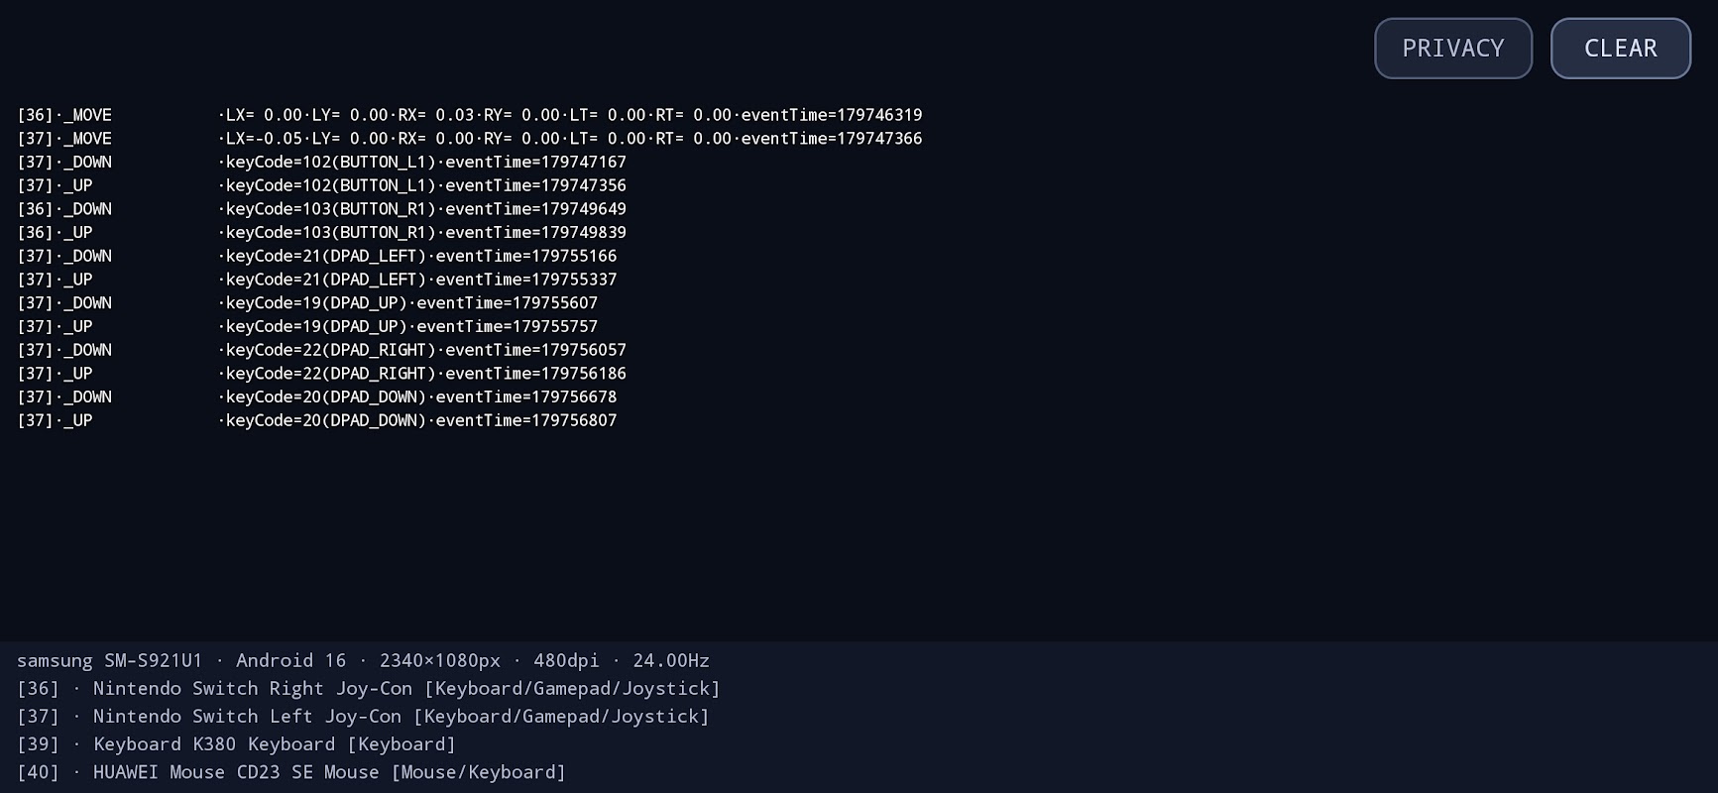The image size is (1718, 793).
Task: Click the BUTTON_L1 _UP log entry
Action: [x=322, y=185]
